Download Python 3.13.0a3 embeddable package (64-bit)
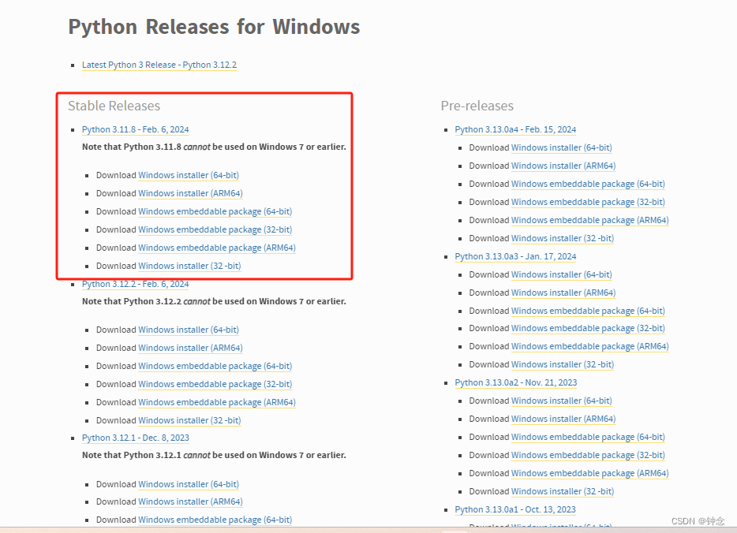Image resolution: width=737 pixels, height=533 pixels. [588, 311]
